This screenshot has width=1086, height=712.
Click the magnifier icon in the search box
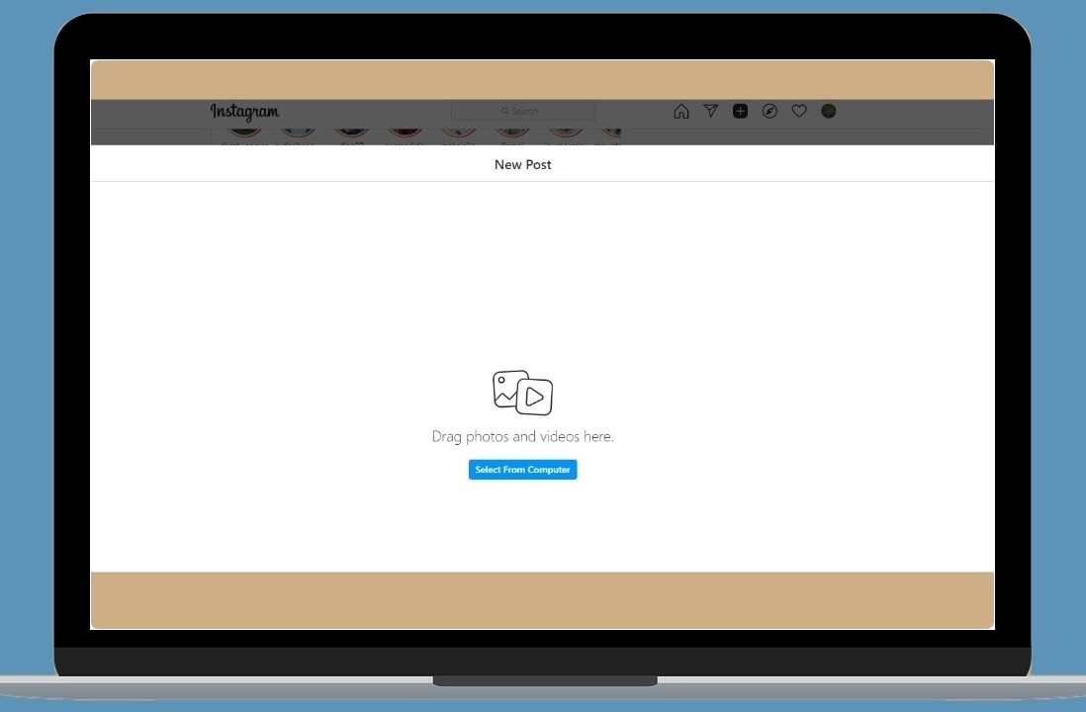click(504, 112)
